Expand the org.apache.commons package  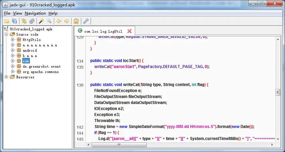pyautogui.click(x=12, y=72)
